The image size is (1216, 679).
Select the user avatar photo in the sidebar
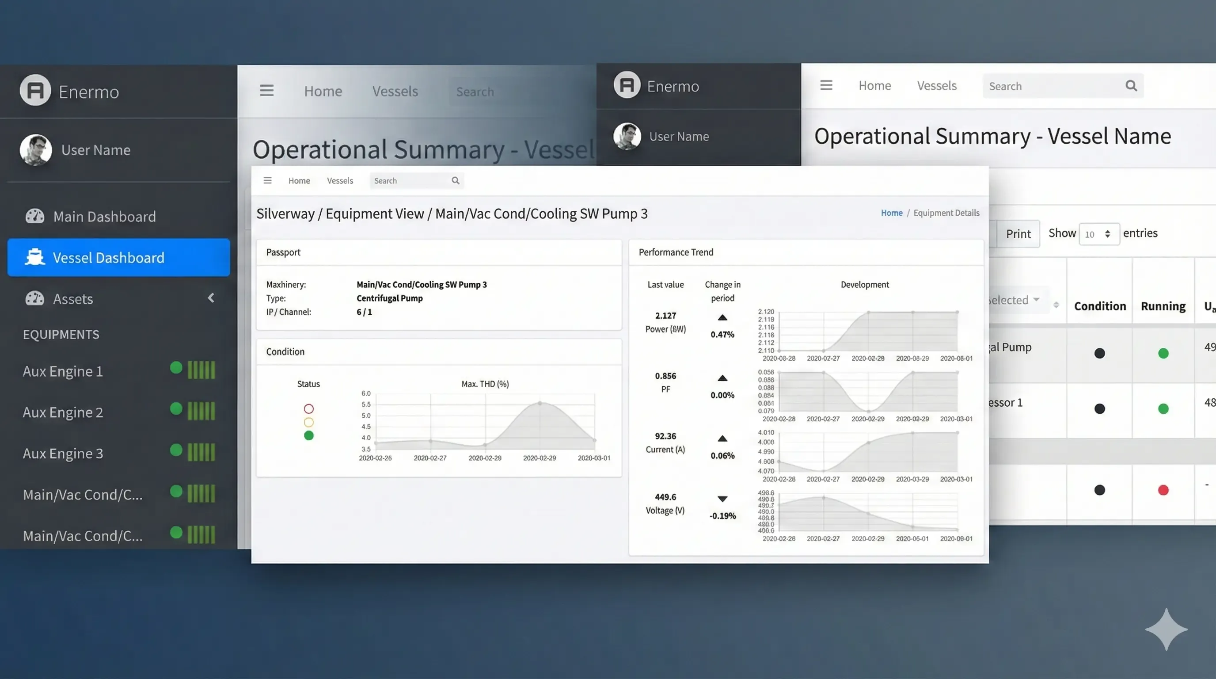36,150
